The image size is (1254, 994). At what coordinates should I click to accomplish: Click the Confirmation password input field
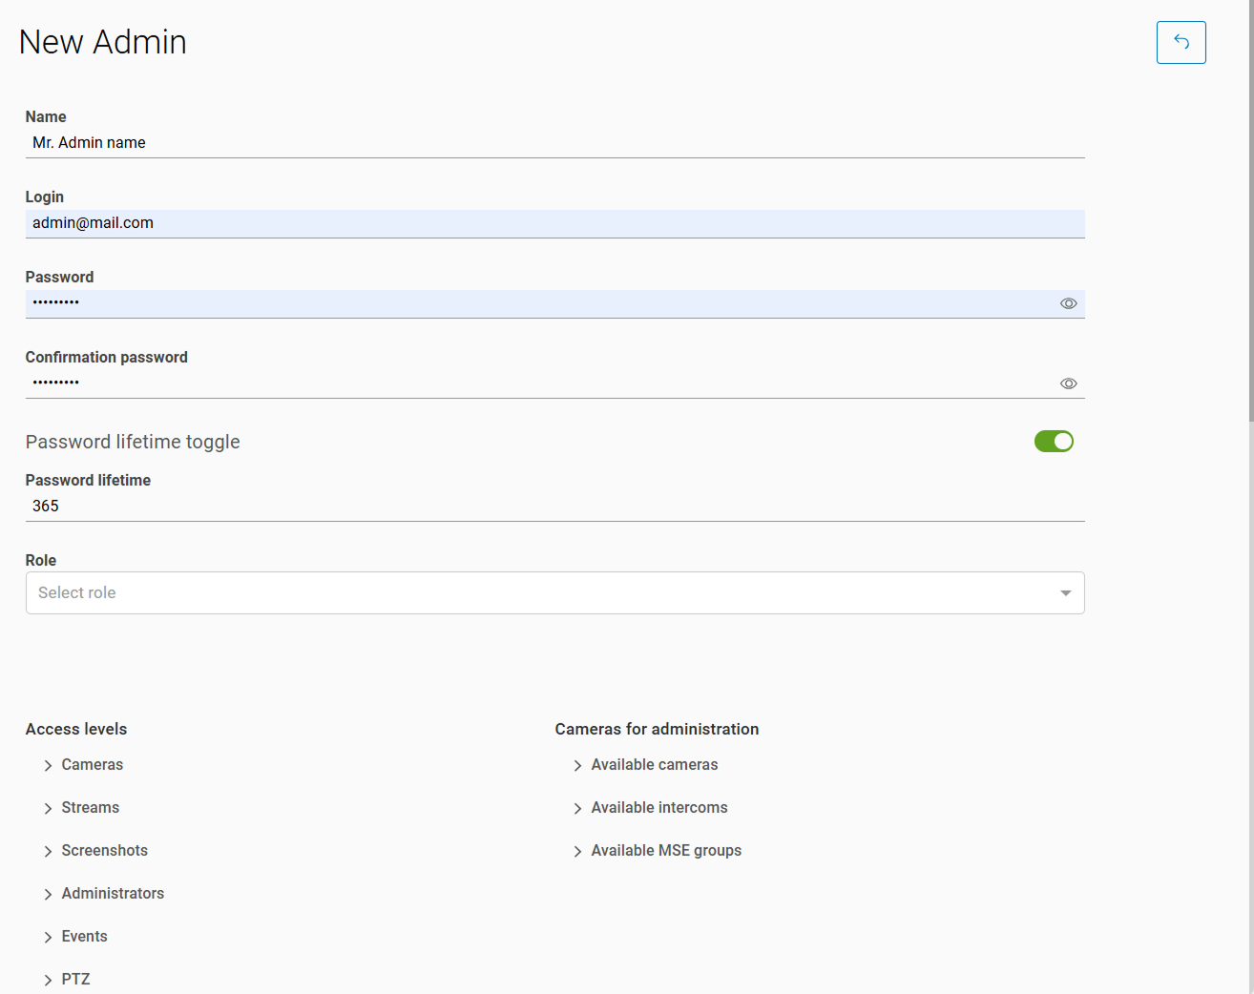(x=534, y=383)
